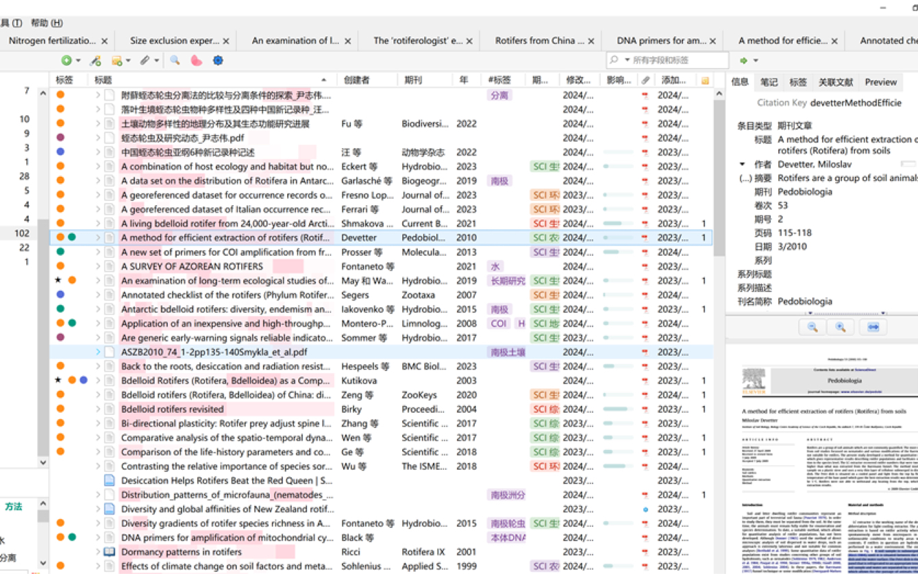Collapse the 作者 author disclosure triangle
The image size is (918, 574).
(x=742, y=165)
